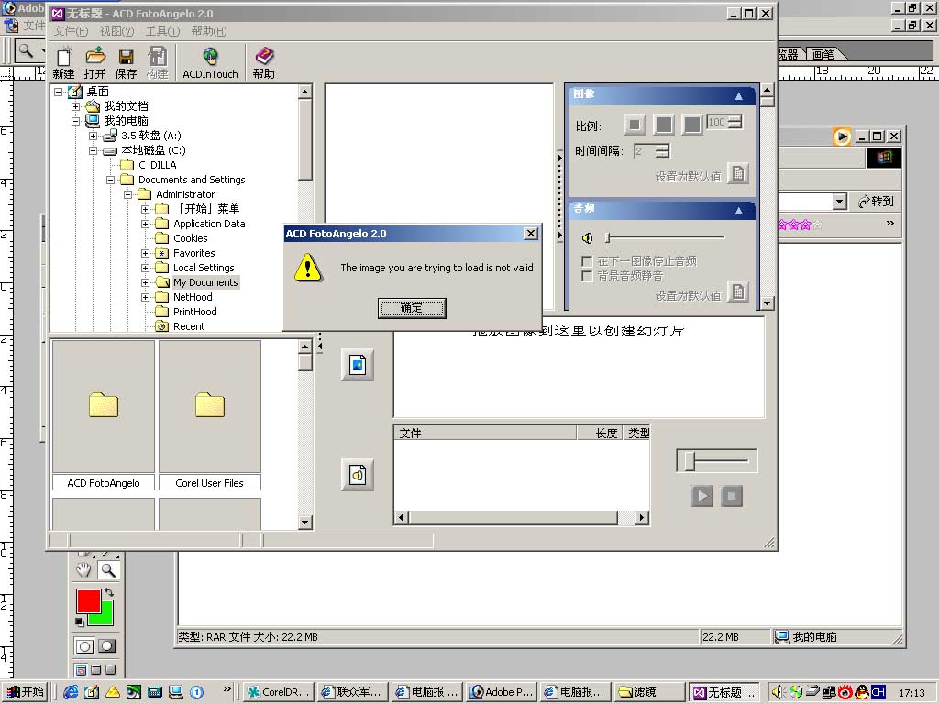
Task: Select the Zoom tool in the Photoshop toolbox
Action: click(x=108, y=570)
